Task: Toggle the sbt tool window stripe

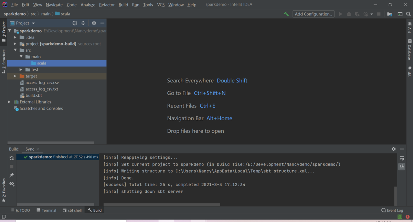Action: pos(410,72)
